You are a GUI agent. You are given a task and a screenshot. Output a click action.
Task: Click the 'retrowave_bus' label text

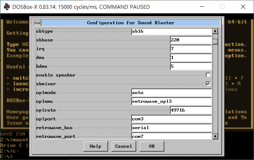click(54, 128)
